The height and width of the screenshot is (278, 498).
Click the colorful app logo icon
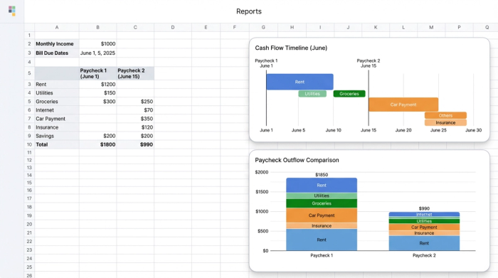(12, 11)
